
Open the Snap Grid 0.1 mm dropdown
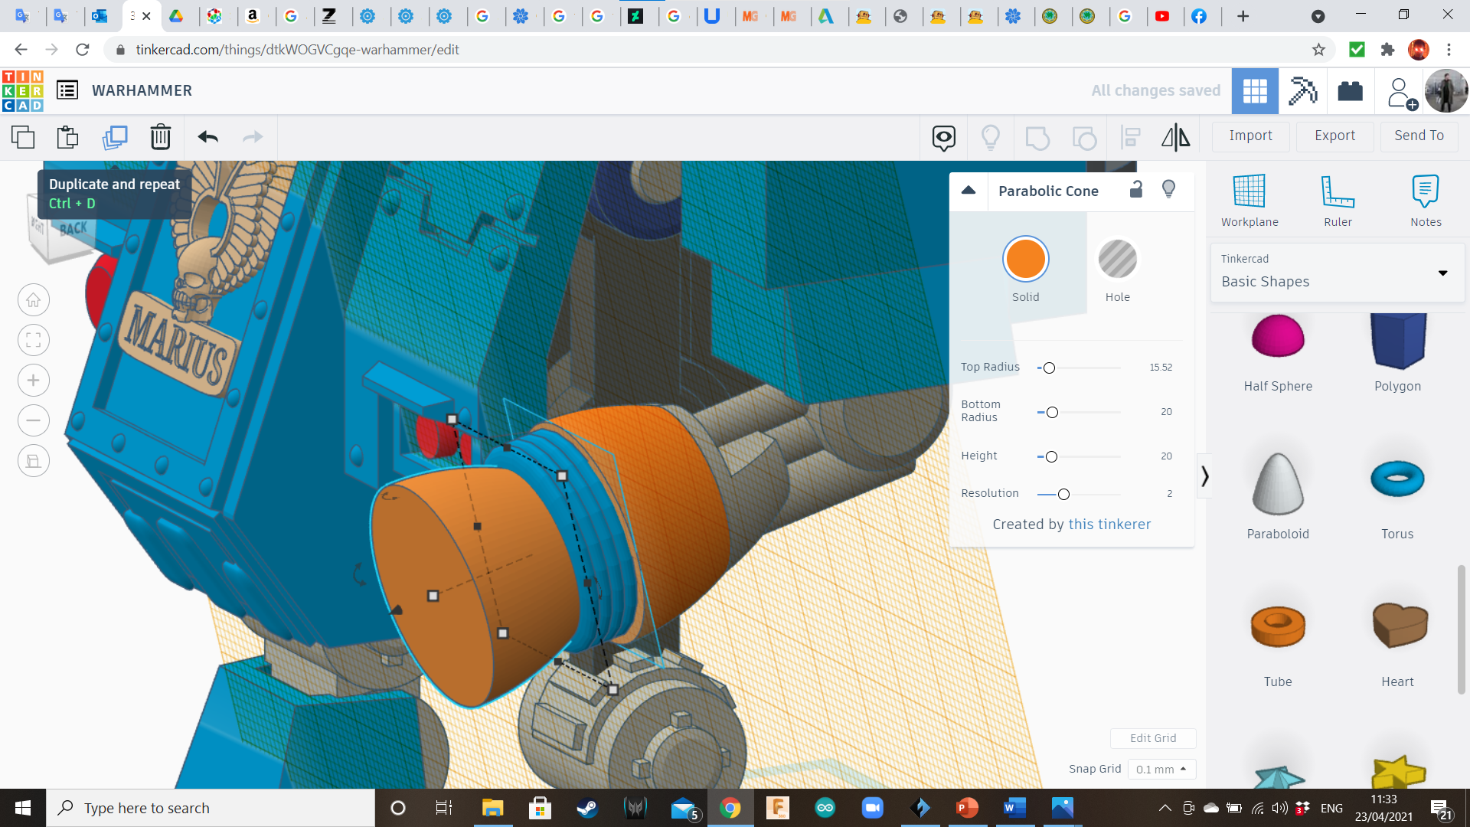point(1161,769)
